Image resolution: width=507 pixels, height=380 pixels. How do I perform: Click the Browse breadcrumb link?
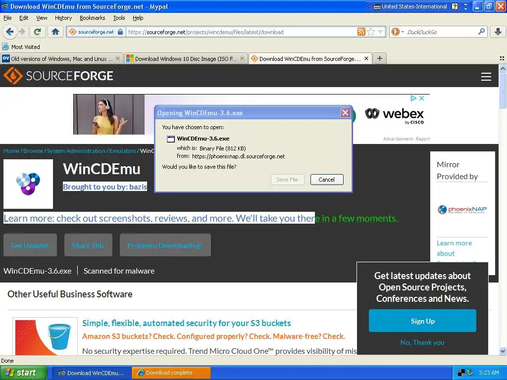click(x=33, y=151)
